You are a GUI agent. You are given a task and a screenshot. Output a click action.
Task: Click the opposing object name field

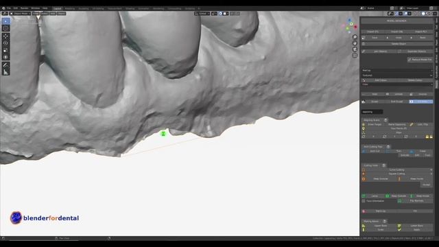point(372,112)
